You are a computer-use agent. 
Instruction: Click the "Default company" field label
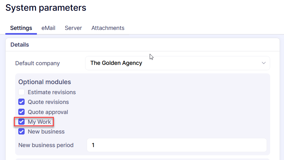pos(38,63)
